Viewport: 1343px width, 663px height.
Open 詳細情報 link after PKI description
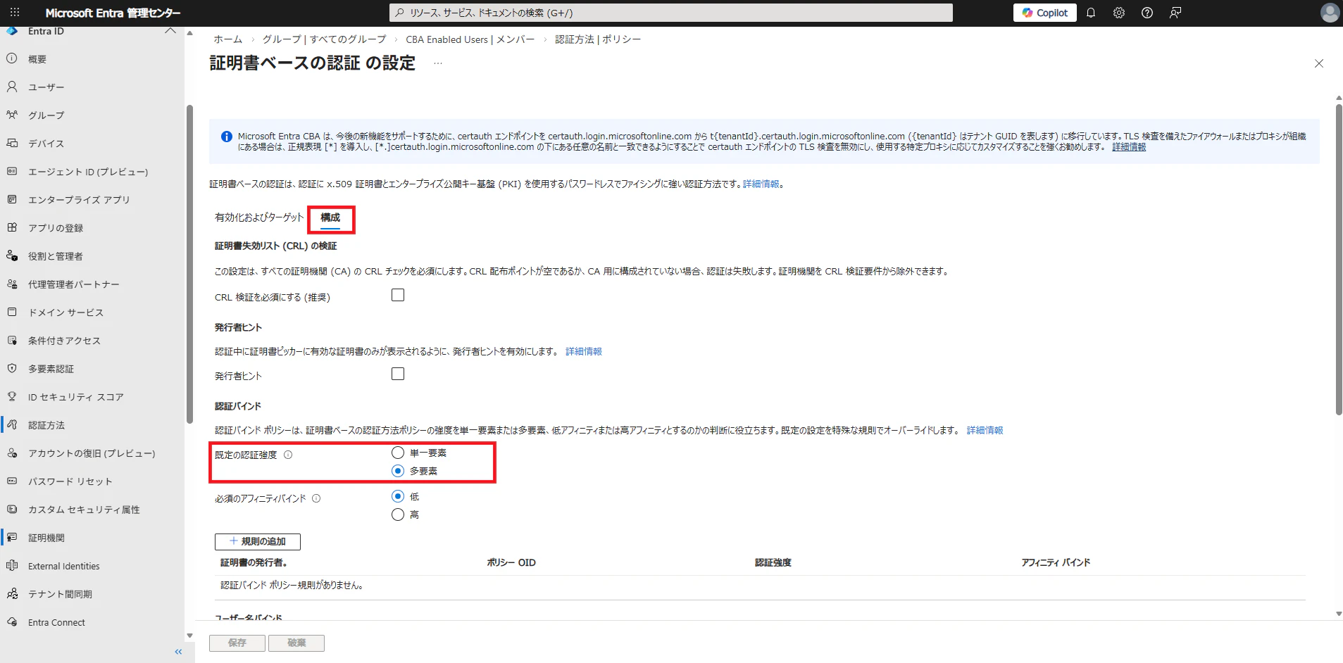point(761,184)
